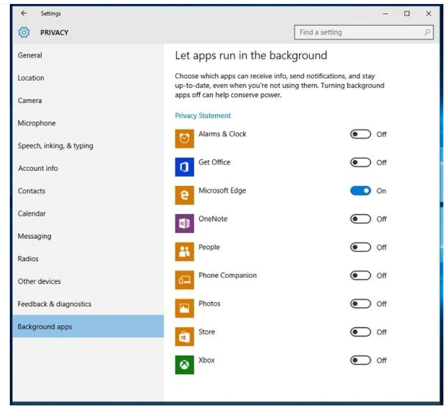This screenshot has width=448, height=410.
Task: Click the Phone Companion app icon
Action: click(x=184, y=280)
